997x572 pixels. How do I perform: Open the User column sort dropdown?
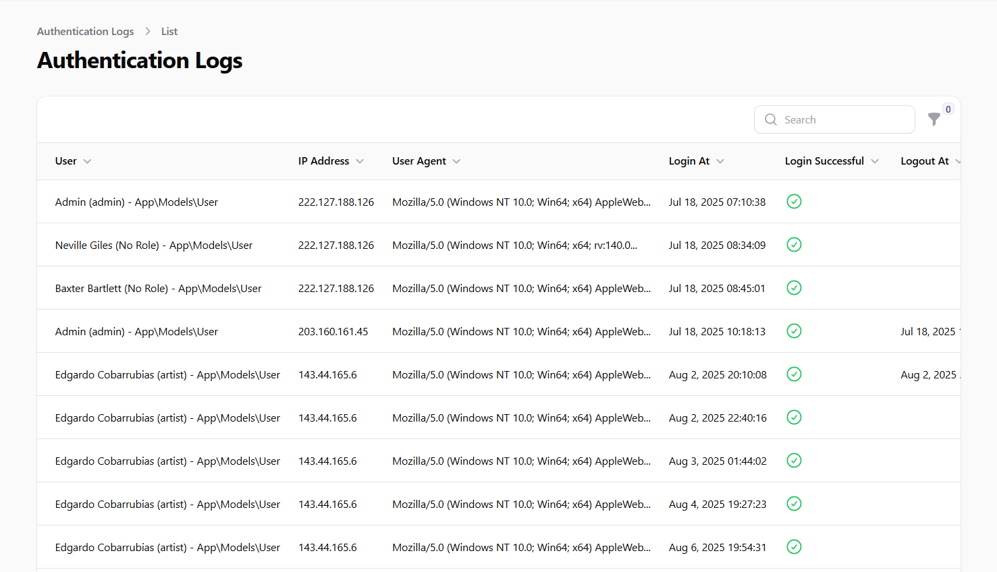(x=90, y=161)
